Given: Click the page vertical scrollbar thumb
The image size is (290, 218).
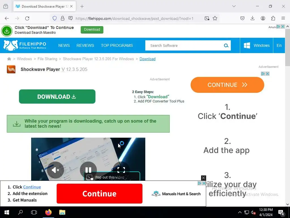Looking at the screenshot, I should pos(287,47).
